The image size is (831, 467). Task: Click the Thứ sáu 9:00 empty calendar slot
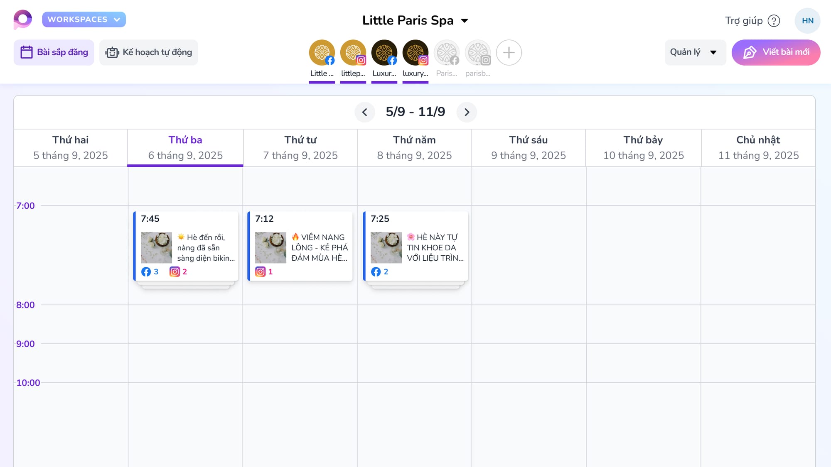pos(529,363)
